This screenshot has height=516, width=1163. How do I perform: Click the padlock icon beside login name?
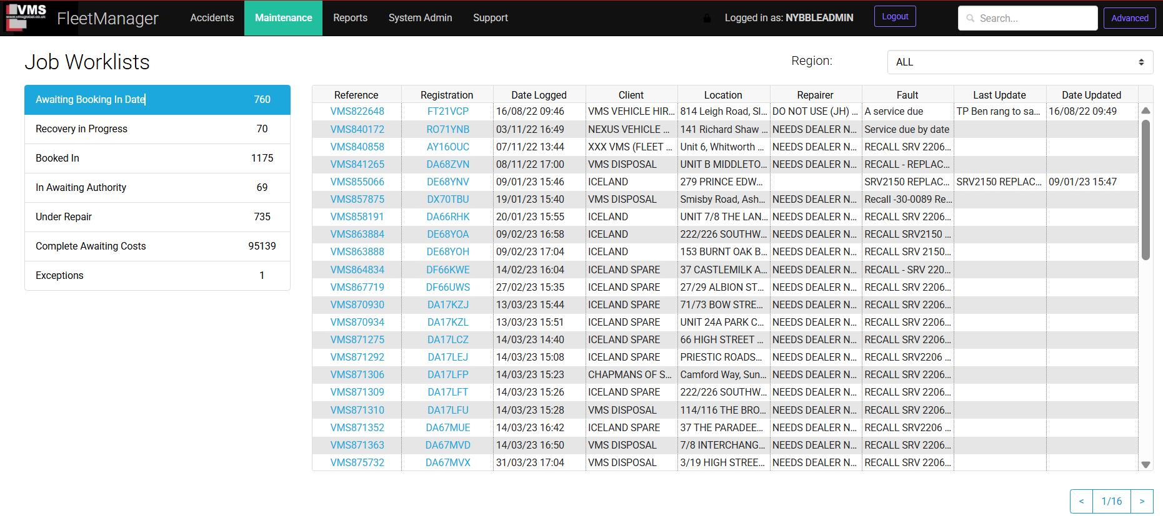(707, 18)
